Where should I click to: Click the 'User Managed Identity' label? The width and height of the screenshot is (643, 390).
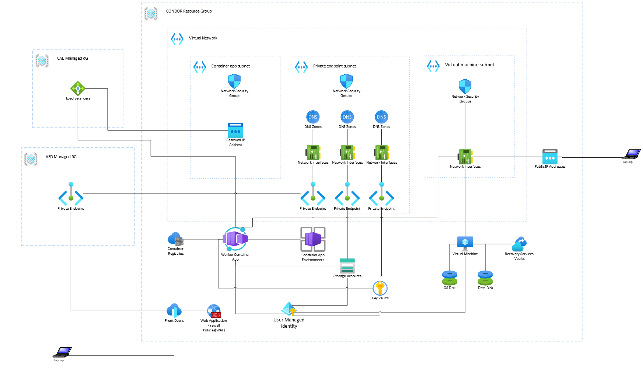(289, 323)
